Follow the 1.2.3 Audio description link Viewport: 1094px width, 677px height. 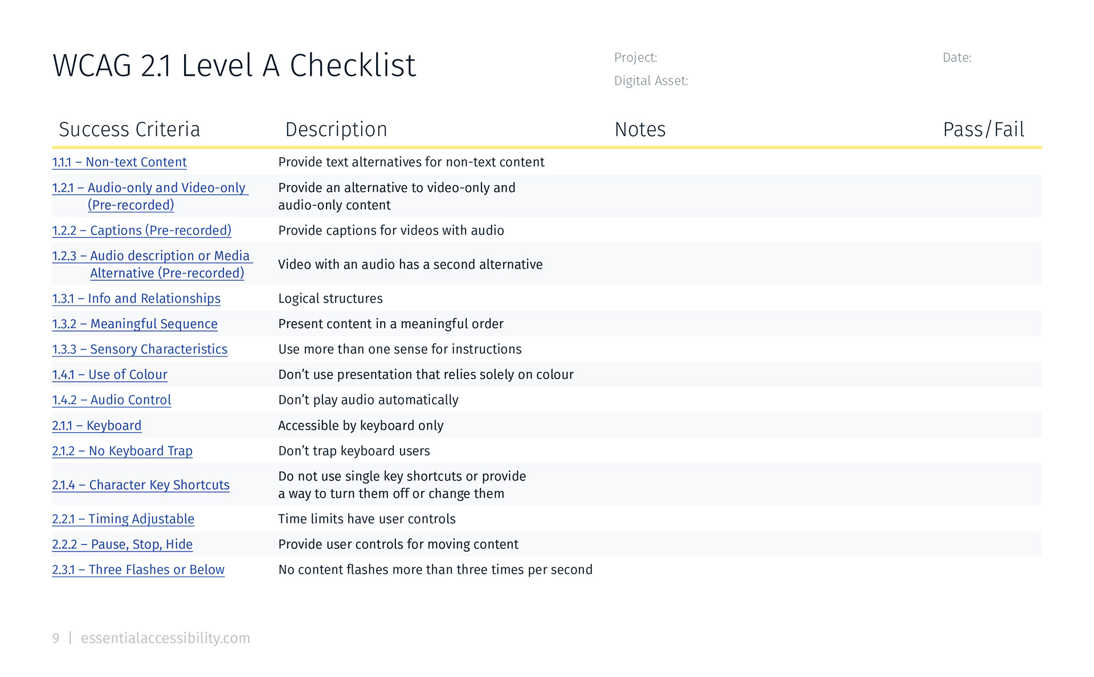(x=152, y=256)
